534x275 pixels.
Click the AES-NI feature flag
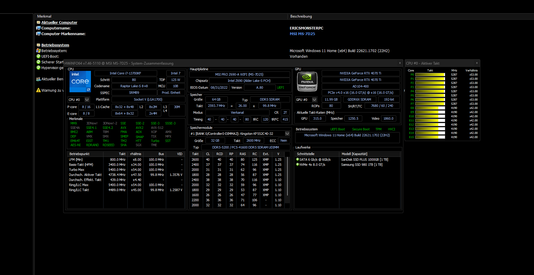(x=75, y=145)
